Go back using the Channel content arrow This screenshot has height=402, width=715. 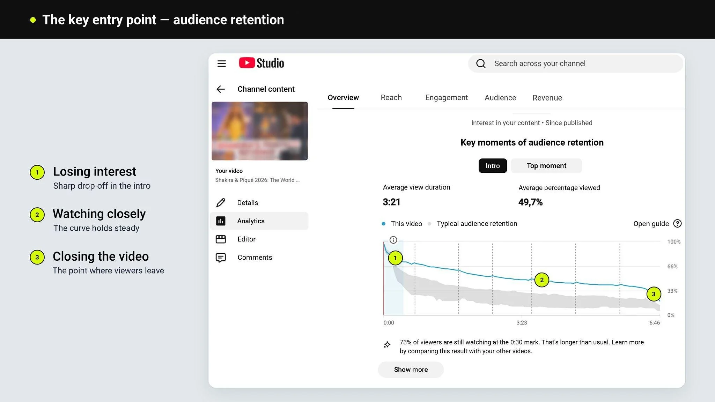click(x=221, y=89)
